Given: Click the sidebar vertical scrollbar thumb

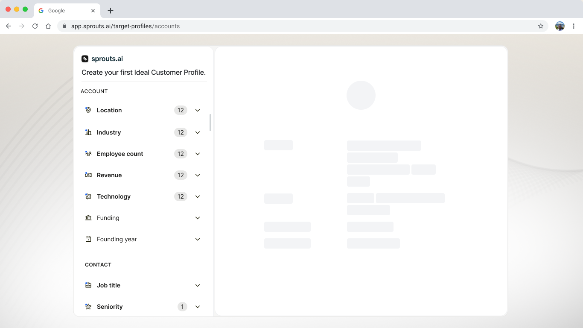Looking at the screenshot, I should pos(210,123).
